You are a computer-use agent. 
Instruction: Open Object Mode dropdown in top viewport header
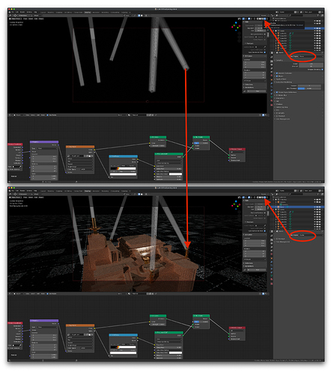click(x=16, y=19)
